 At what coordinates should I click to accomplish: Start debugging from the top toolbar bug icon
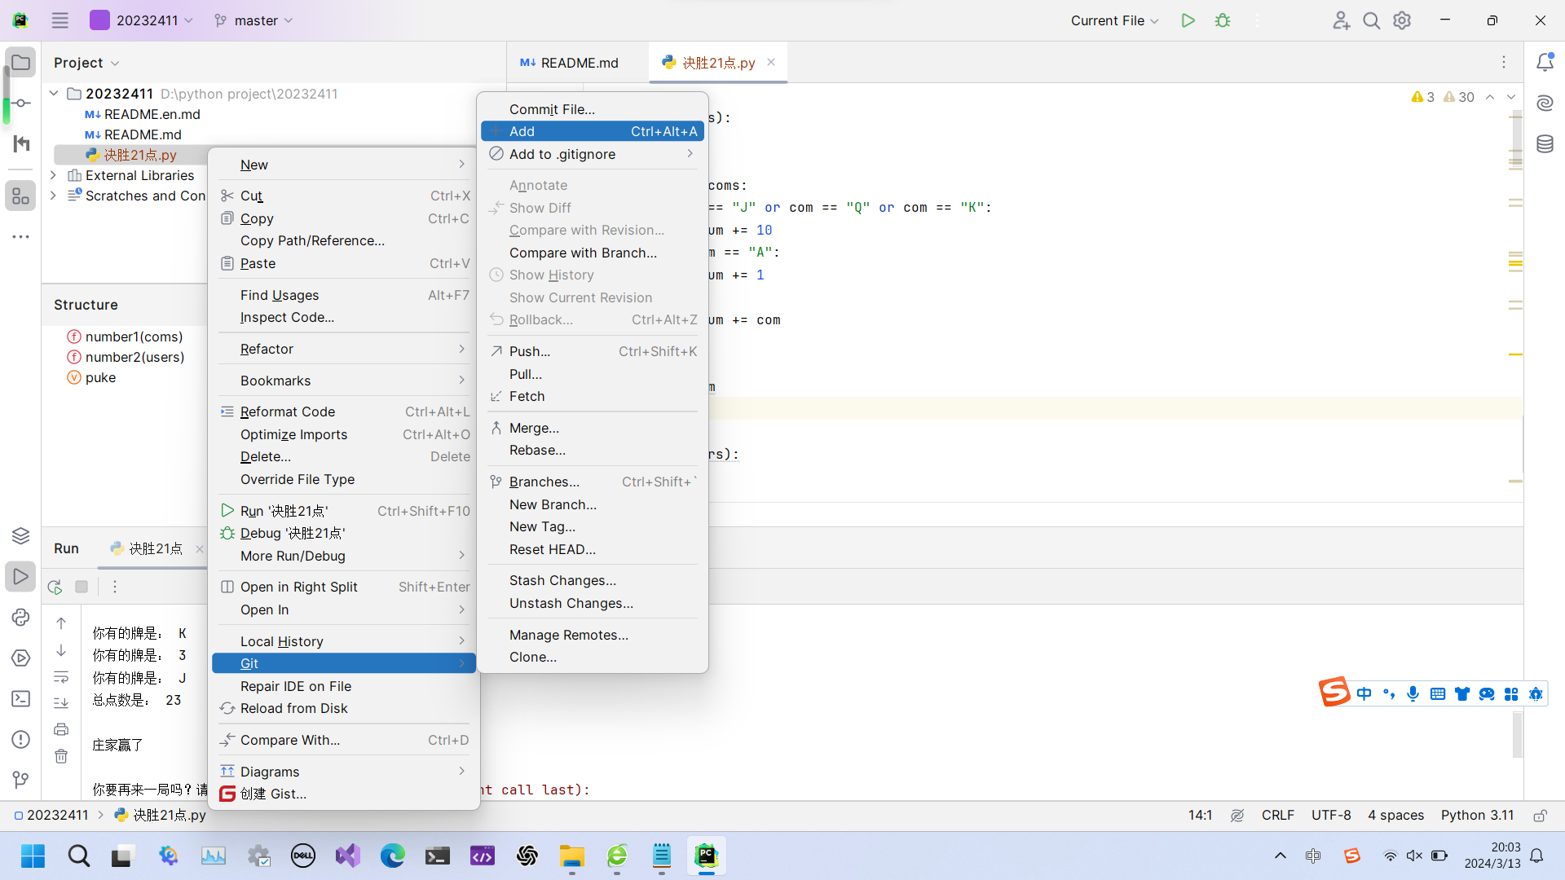click(x=1223, y=20)
